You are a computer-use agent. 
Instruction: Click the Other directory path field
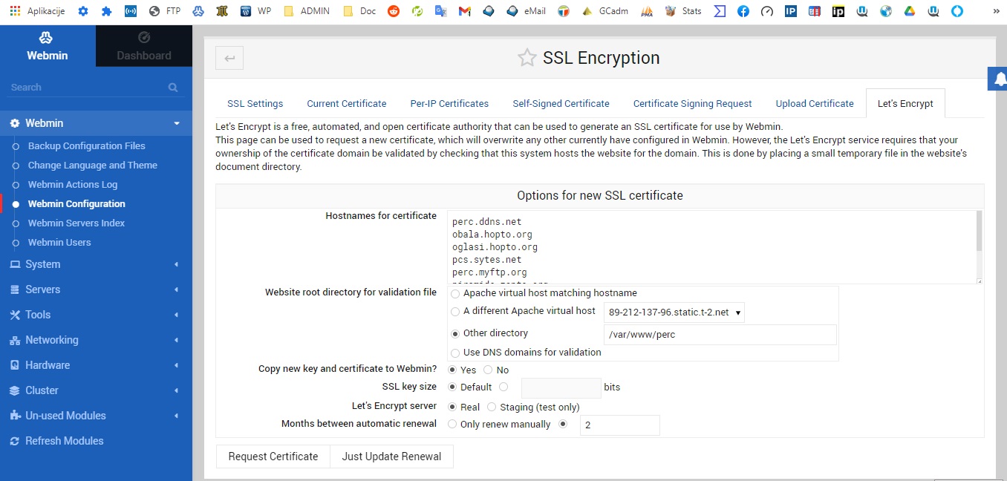coord(720,335)
